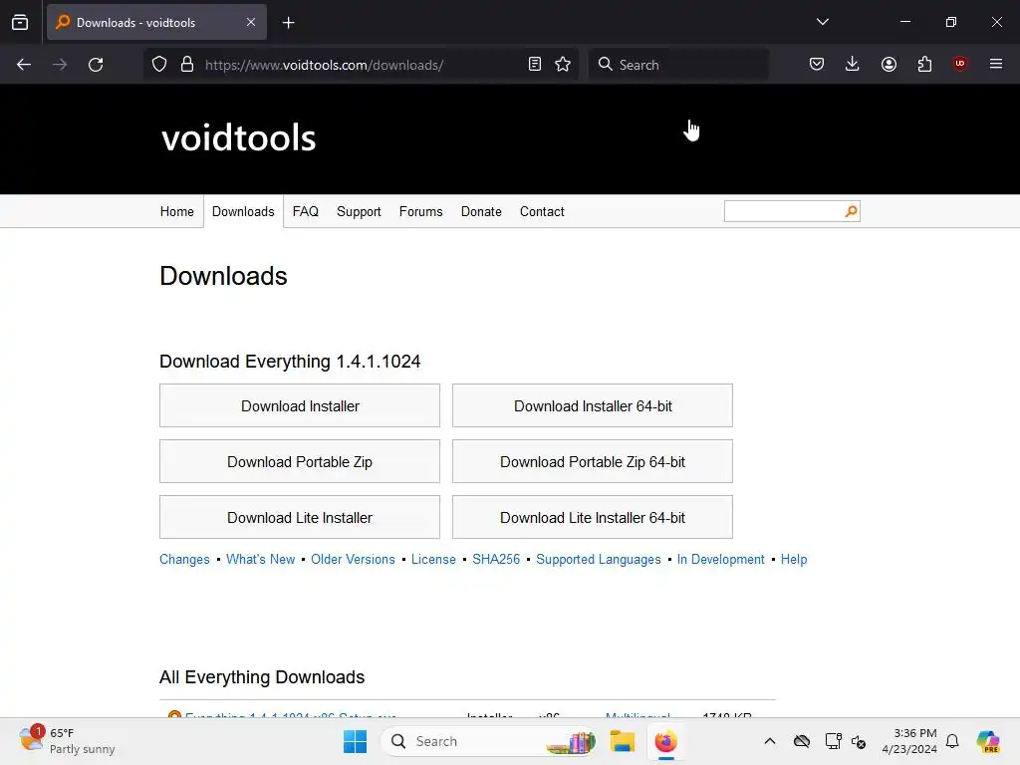Open the Firefox account icon
The image size is (1020, 765).
click(889, 65)
